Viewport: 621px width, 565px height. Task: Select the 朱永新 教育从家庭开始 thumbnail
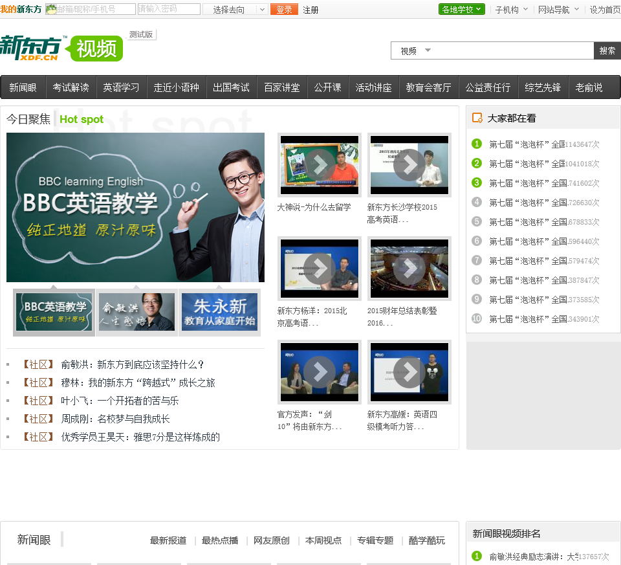219,312
